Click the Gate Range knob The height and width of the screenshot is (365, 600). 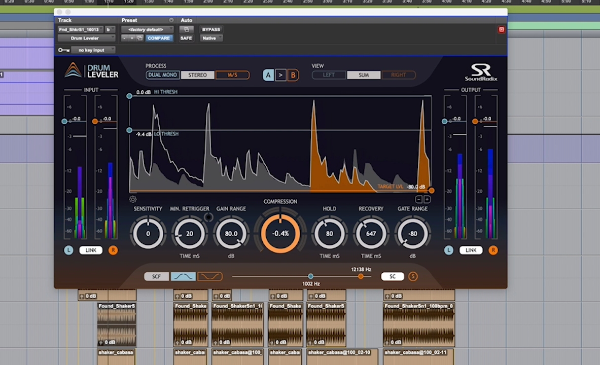coord(413,233)
